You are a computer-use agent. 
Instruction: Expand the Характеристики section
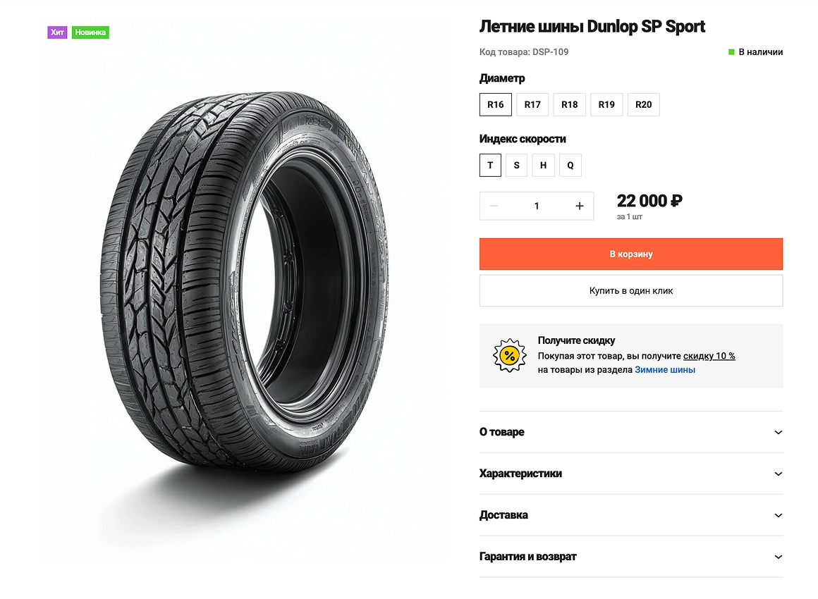point(630,474)
